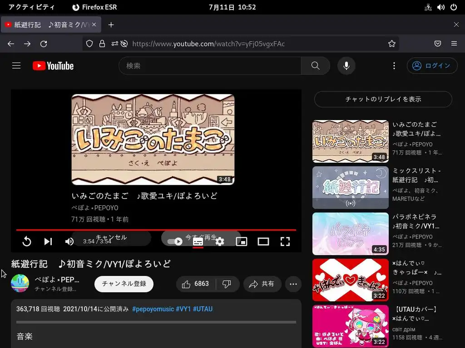
Task: Open system volume indicator
Action: 440,7
